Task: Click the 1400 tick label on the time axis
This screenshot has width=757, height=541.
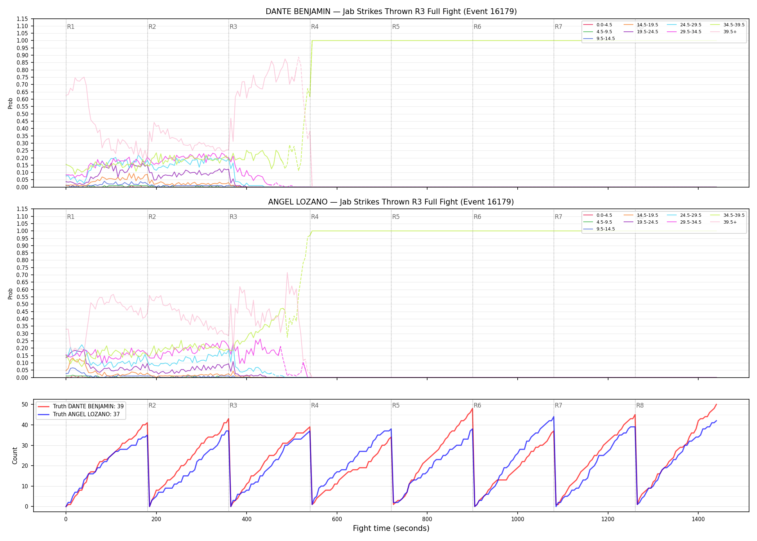Action: (x=698, y=519)
